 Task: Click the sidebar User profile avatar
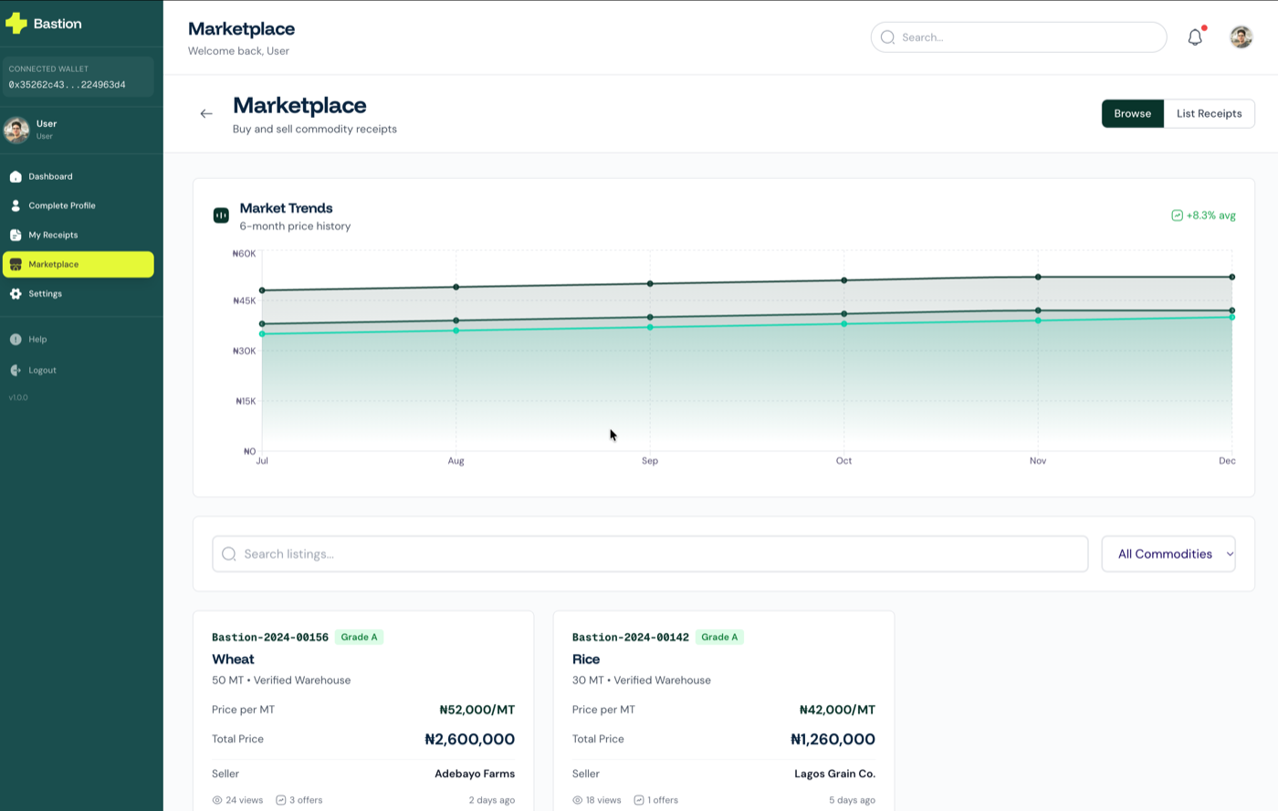[x=16, y=130]
